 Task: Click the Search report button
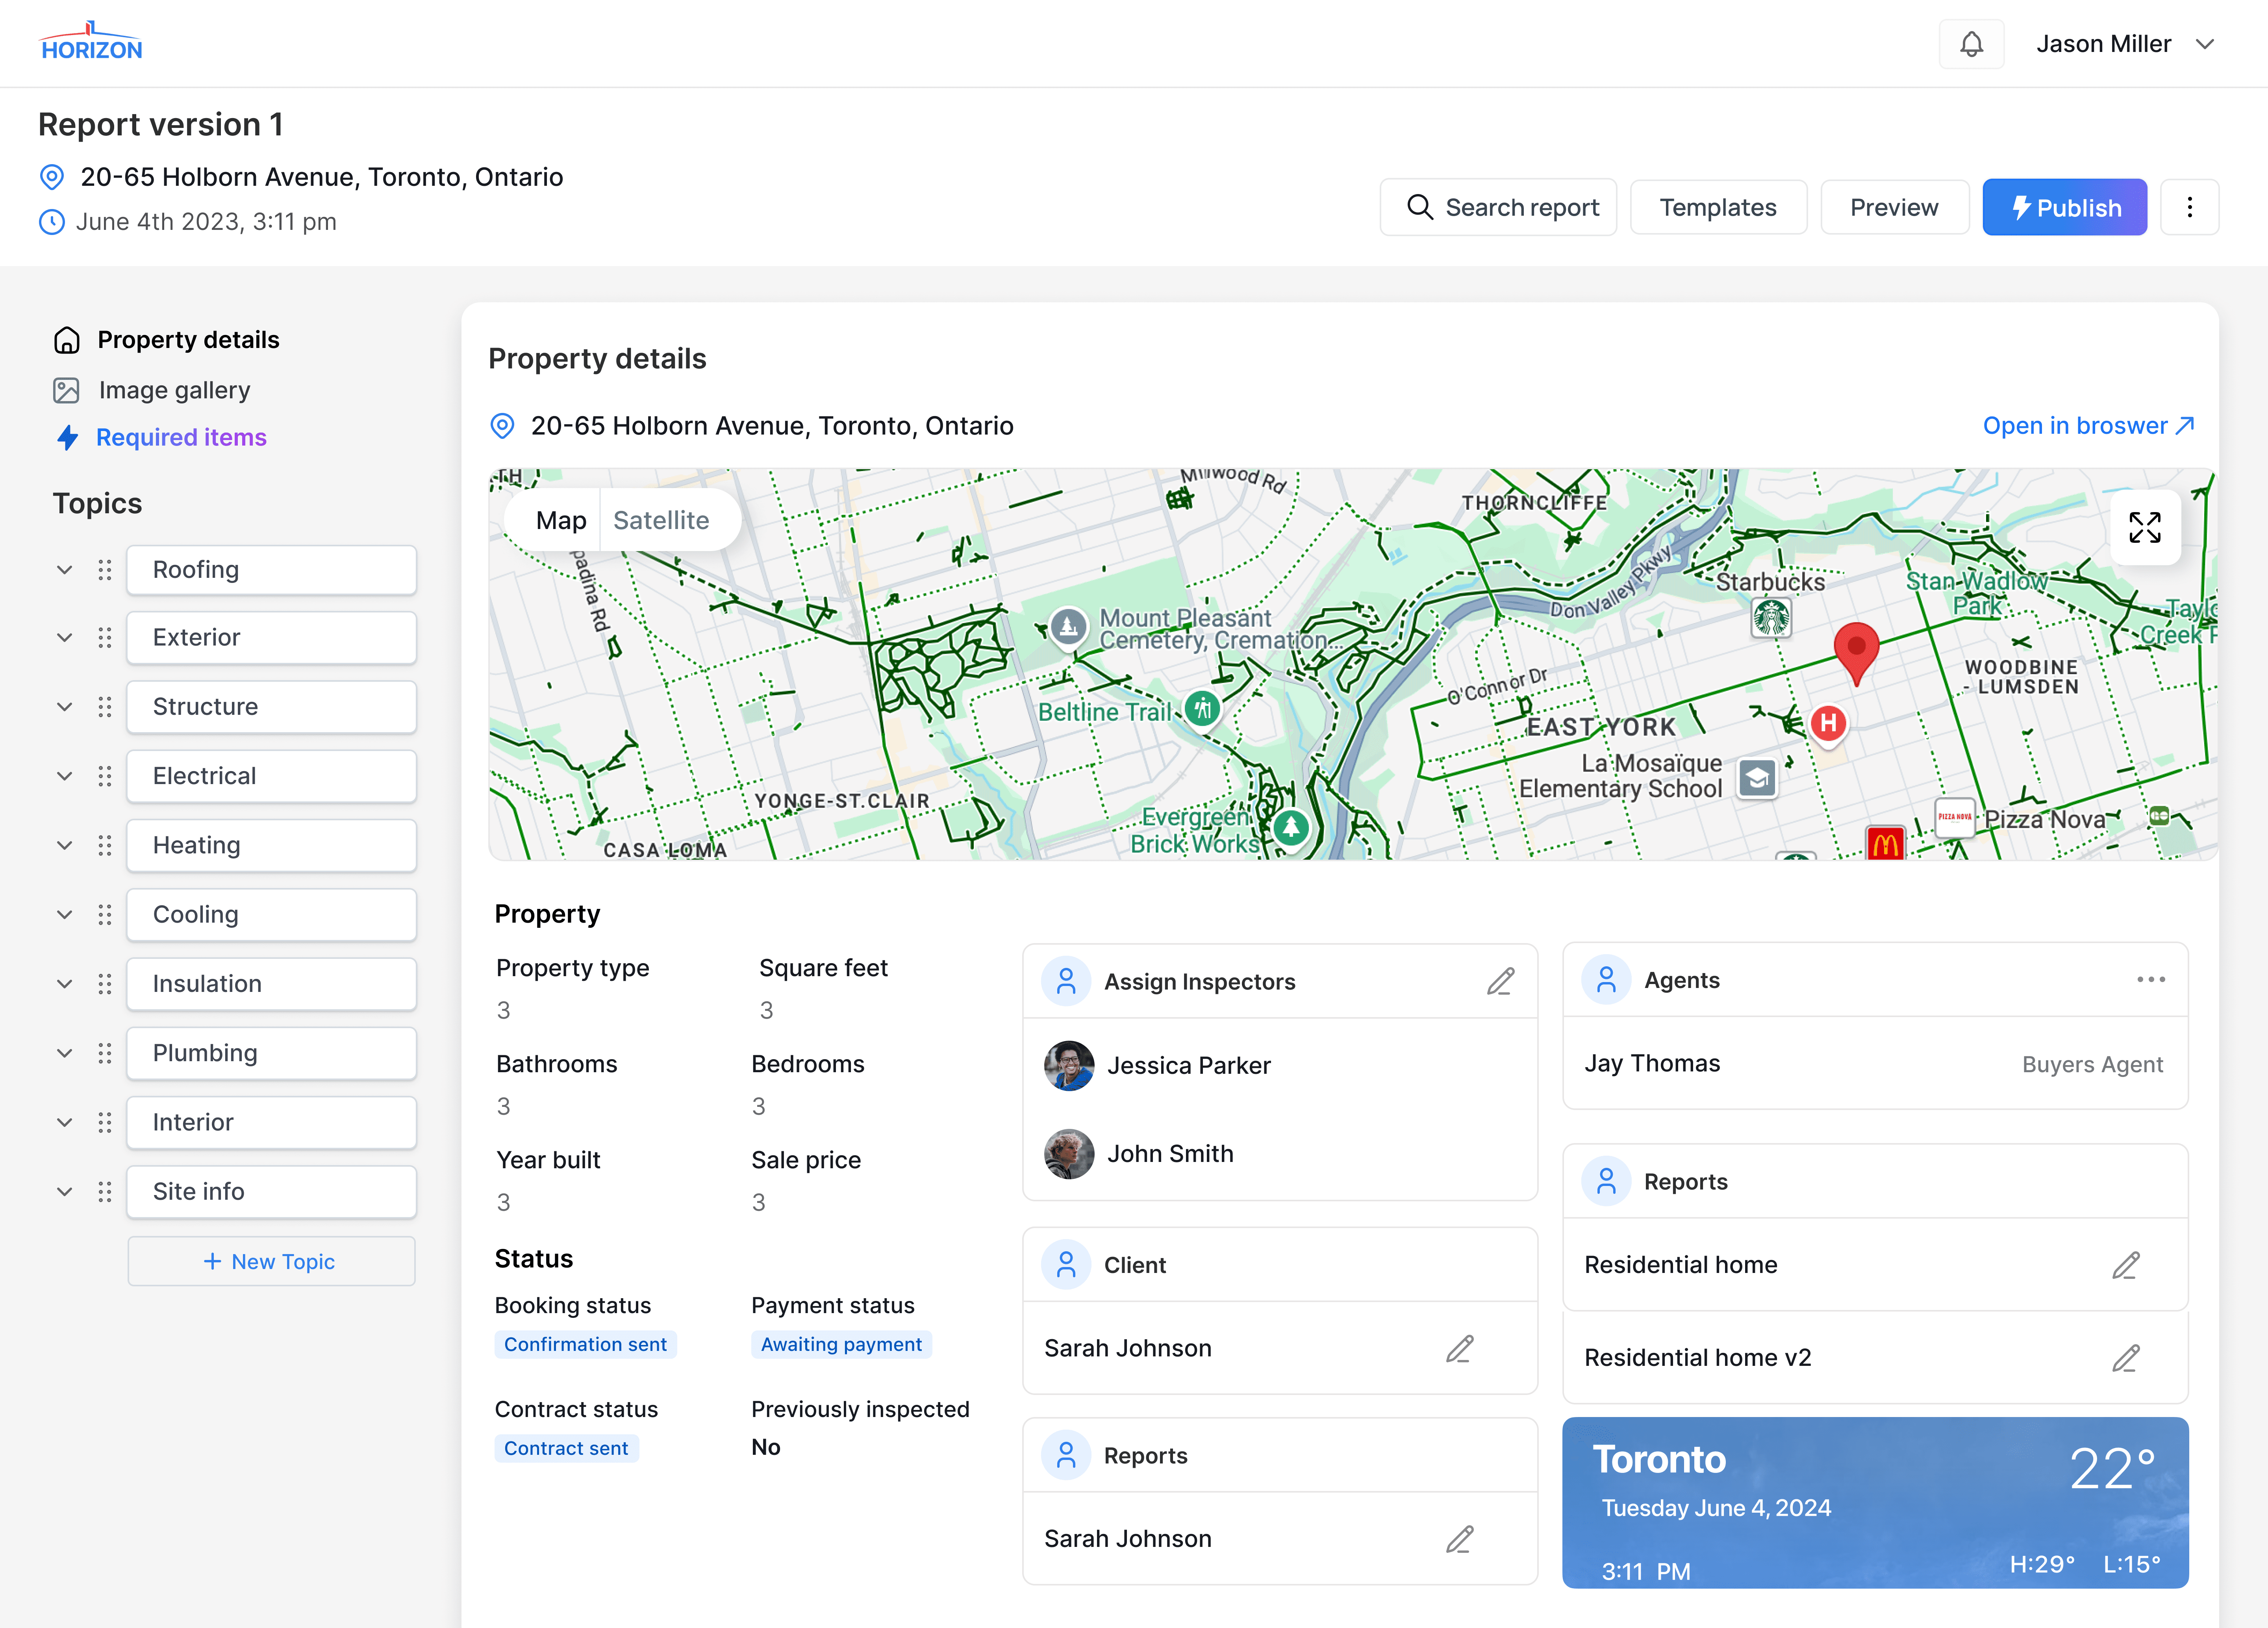(1498, 207)
